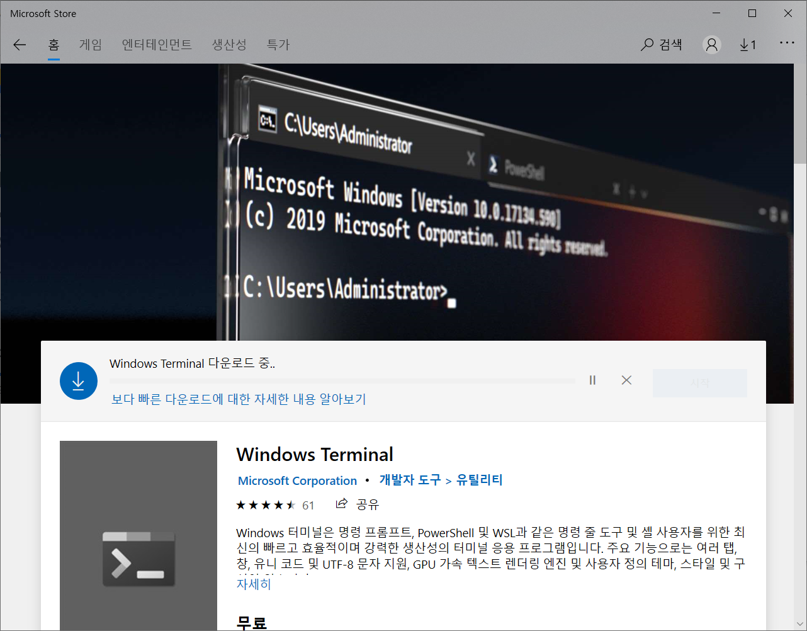
Task: Cancel the Windows Terminal download
Action: point(626,380)
